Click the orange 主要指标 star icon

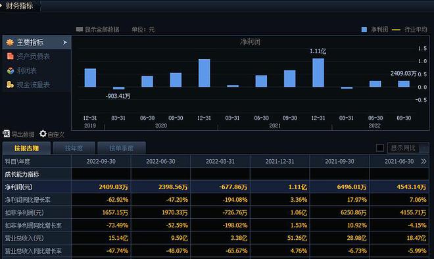[x=10, y=42]
